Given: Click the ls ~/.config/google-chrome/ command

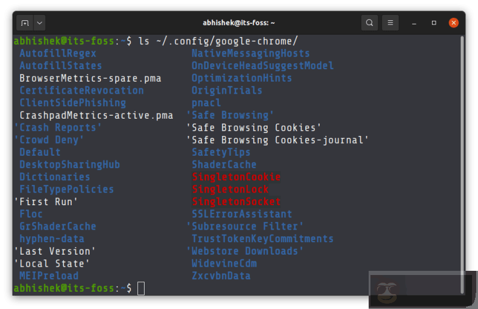Looking at the screenshot, I should 218,41.
